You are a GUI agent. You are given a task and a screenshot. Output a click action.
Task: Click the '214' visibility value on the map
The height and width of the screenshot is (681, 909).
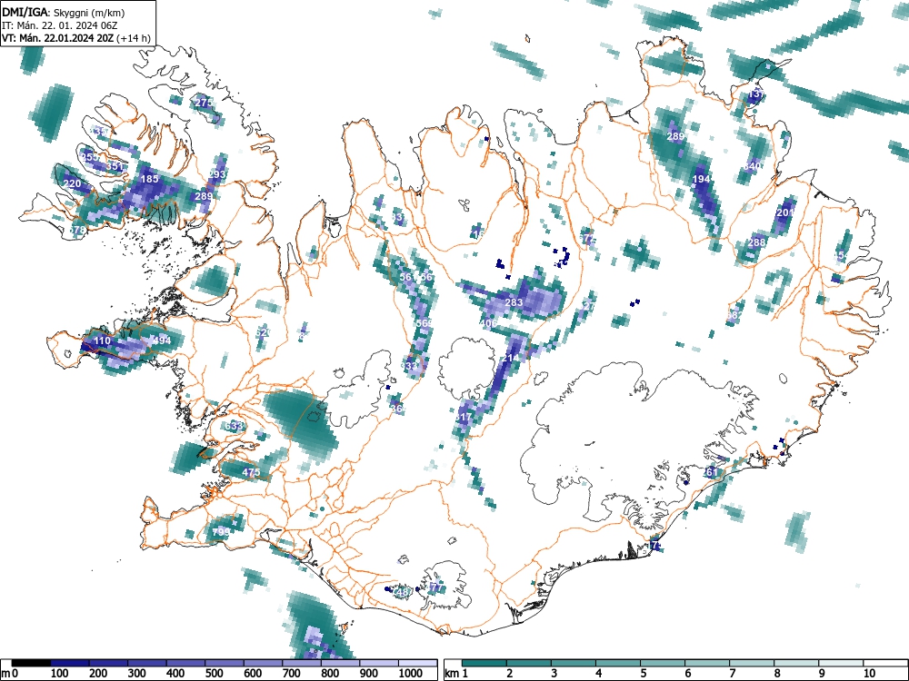(511, 359)
